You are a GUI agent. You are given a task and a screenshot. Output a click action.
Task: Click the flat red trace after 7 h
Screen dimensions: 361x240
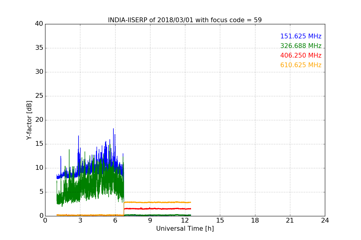157,208
